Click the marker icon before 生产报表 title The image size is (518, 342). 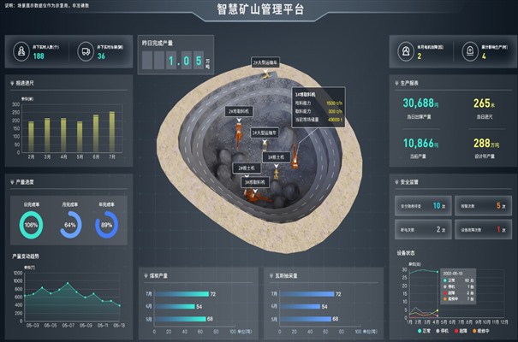pyautogui.click(x=396, y=83)
